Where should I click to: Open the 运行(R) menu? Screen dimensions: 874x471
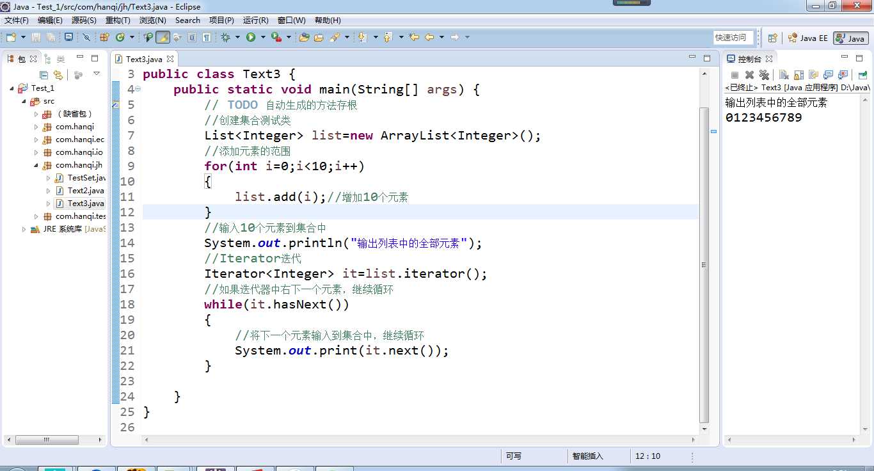256,20
